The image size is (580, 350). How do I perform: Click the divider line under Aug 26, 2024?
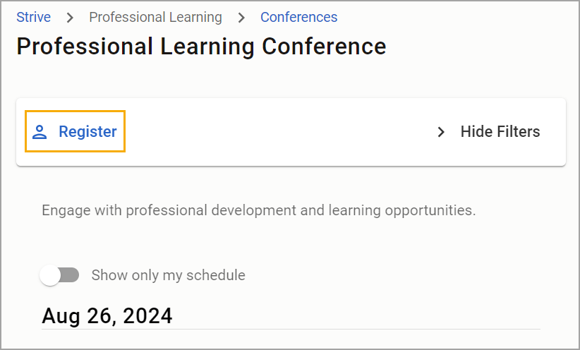(x=291, y=329)
